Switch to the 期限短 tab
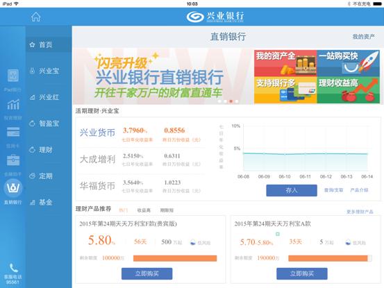 point(167,210)
